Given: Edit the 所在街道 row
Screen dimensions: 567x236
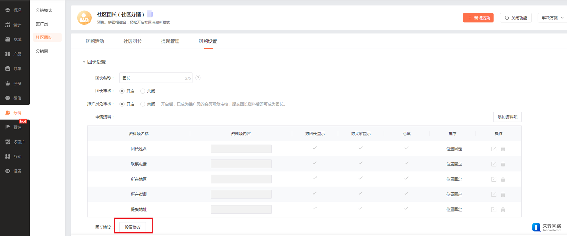Looking at the screenshot, I should [494, 195].
